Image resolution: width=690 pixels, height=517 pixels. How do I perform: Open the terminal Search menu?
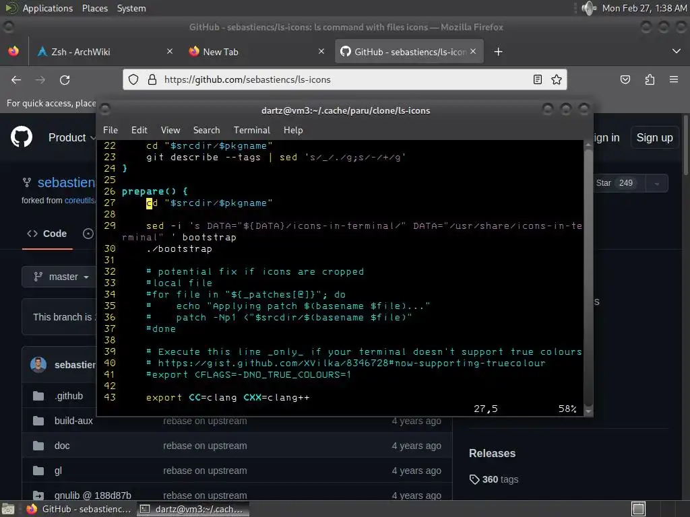206,130
